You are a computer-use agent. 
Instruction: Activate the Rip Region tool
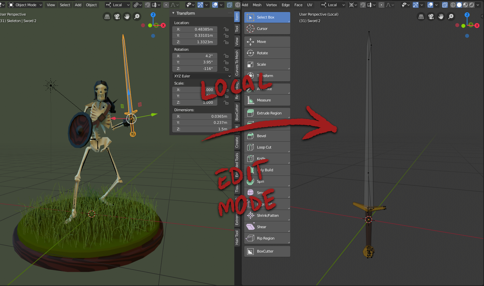pyautogui.click(x=267, y=238)
